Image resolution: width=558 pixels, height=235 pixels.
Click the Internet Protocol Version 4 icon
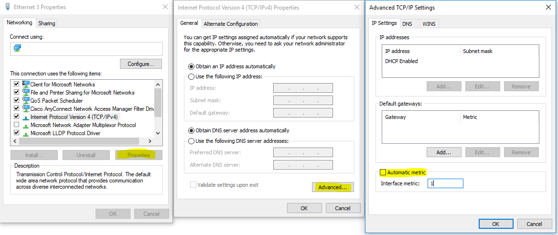[x=25, y=117]
